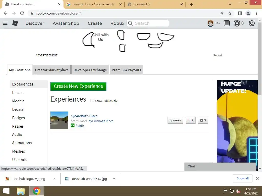262x196 pixels.
Task: Click the browser forward arrow
Action: [x=14, y=13]
